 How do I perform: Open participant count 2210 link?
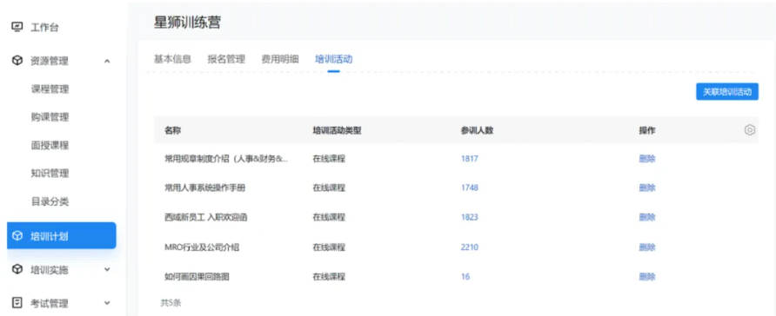pyautogui.click(x=469, y=247)
